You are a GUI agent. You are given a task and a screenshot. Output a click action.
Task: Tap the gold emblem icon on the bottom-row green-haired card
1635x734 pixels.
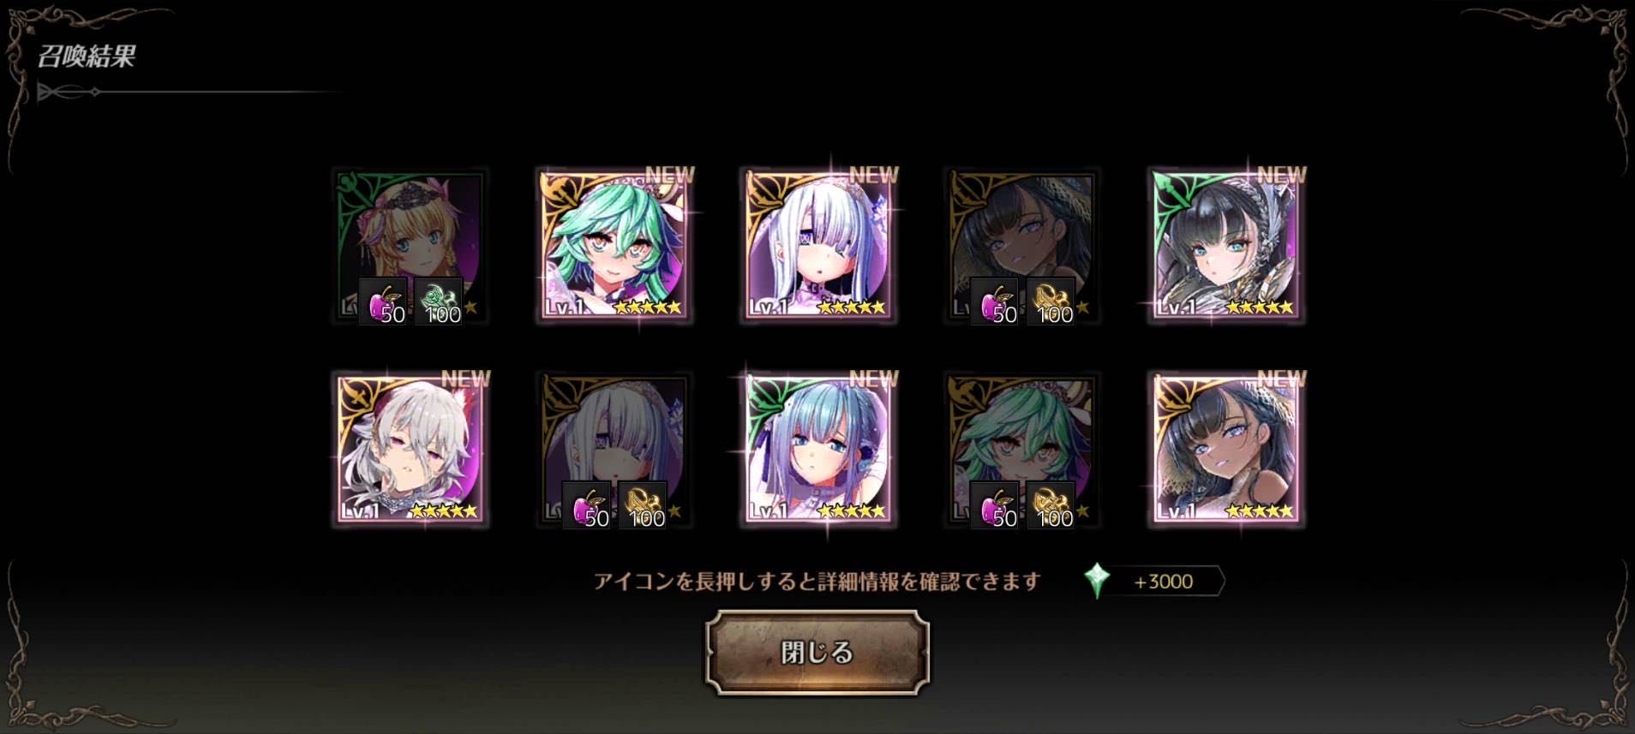[x=1051, y=505]
